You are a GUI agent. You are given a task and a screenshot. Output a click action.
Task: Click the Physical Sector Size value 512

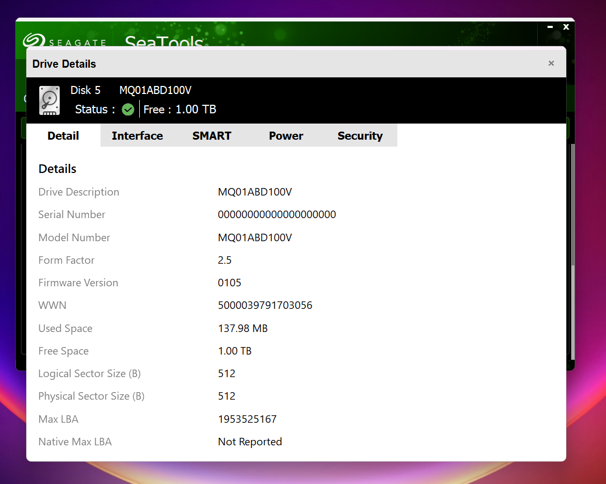coord(226,396)
